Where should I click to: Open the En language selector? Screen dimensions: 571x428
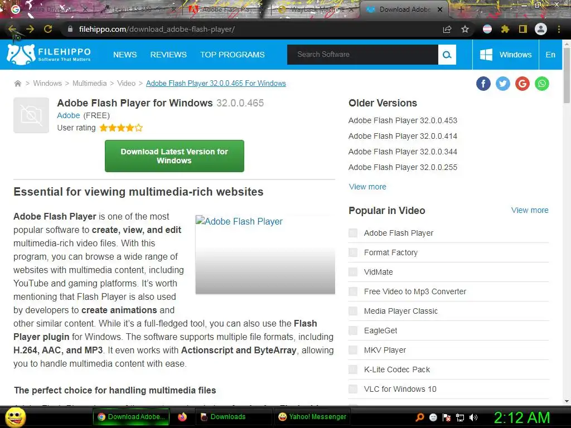click(x=550, y=55)
